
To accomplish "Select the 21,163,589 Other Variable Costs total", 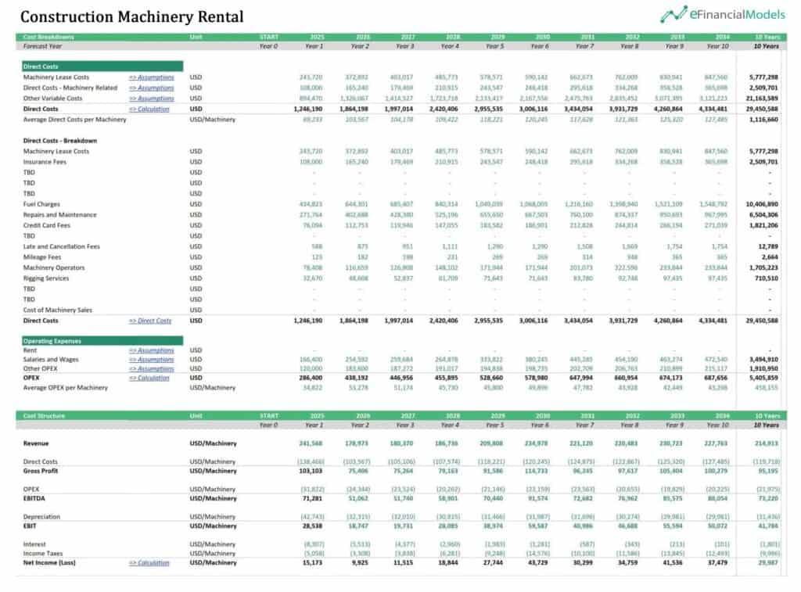I will click(x=762, y=98).
